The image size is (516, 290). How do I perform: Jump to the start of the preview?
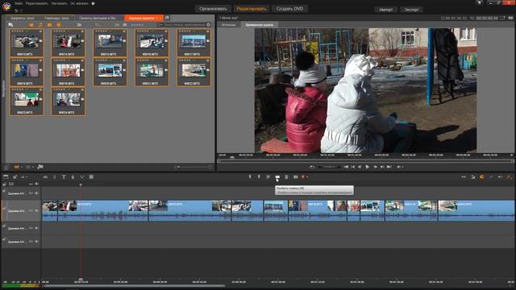[x=346, y=167]
